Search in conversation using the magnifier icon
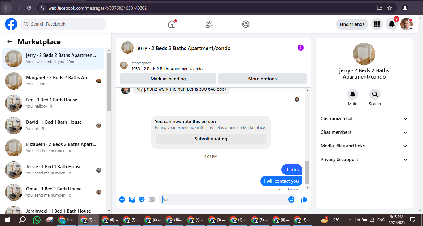The height and width of the screenshot is (226, 423). click(375, 94)
